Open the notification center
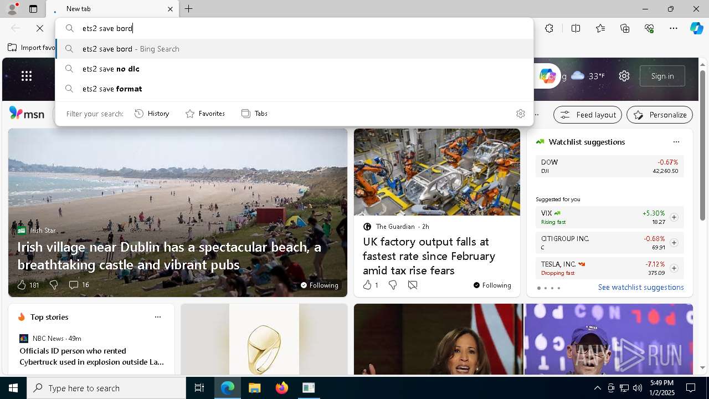The height and width of the screenshot is (399, 709). pyautogui.click(x=691, y=388)
